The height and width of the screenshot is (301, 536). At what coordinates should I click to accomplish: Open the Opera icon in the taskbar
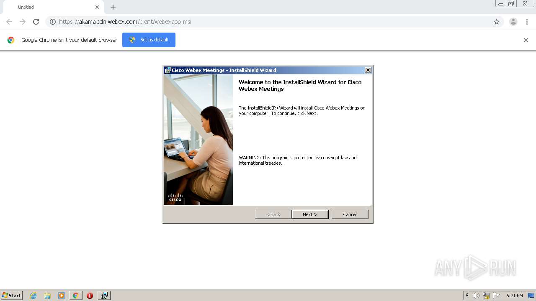click(x=90, y=296)
